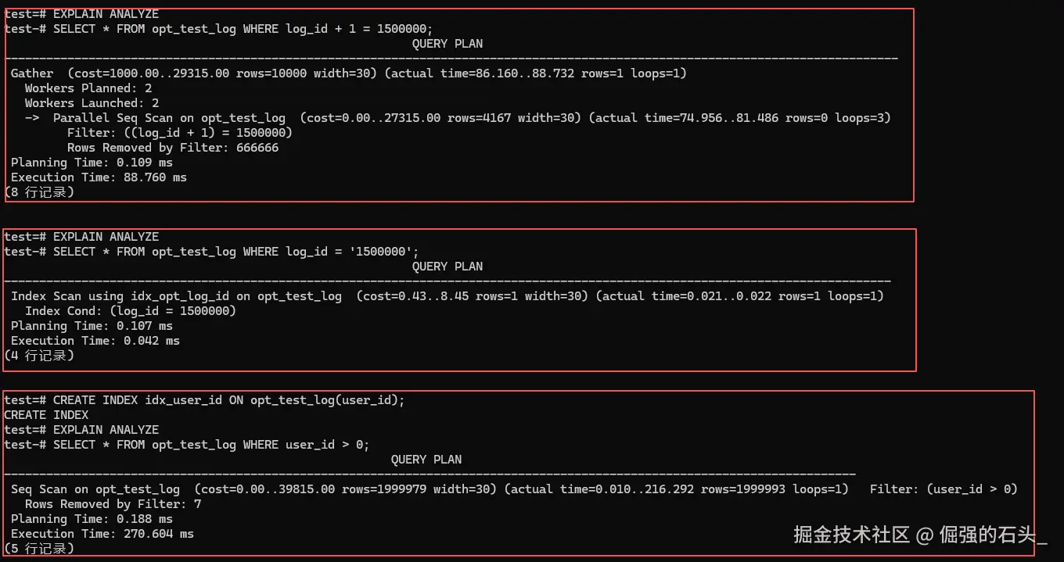This screenshot has height=562, width=1064.
Task: Select the Workers Launched: 2 line
Action: (x=92, y=103)
